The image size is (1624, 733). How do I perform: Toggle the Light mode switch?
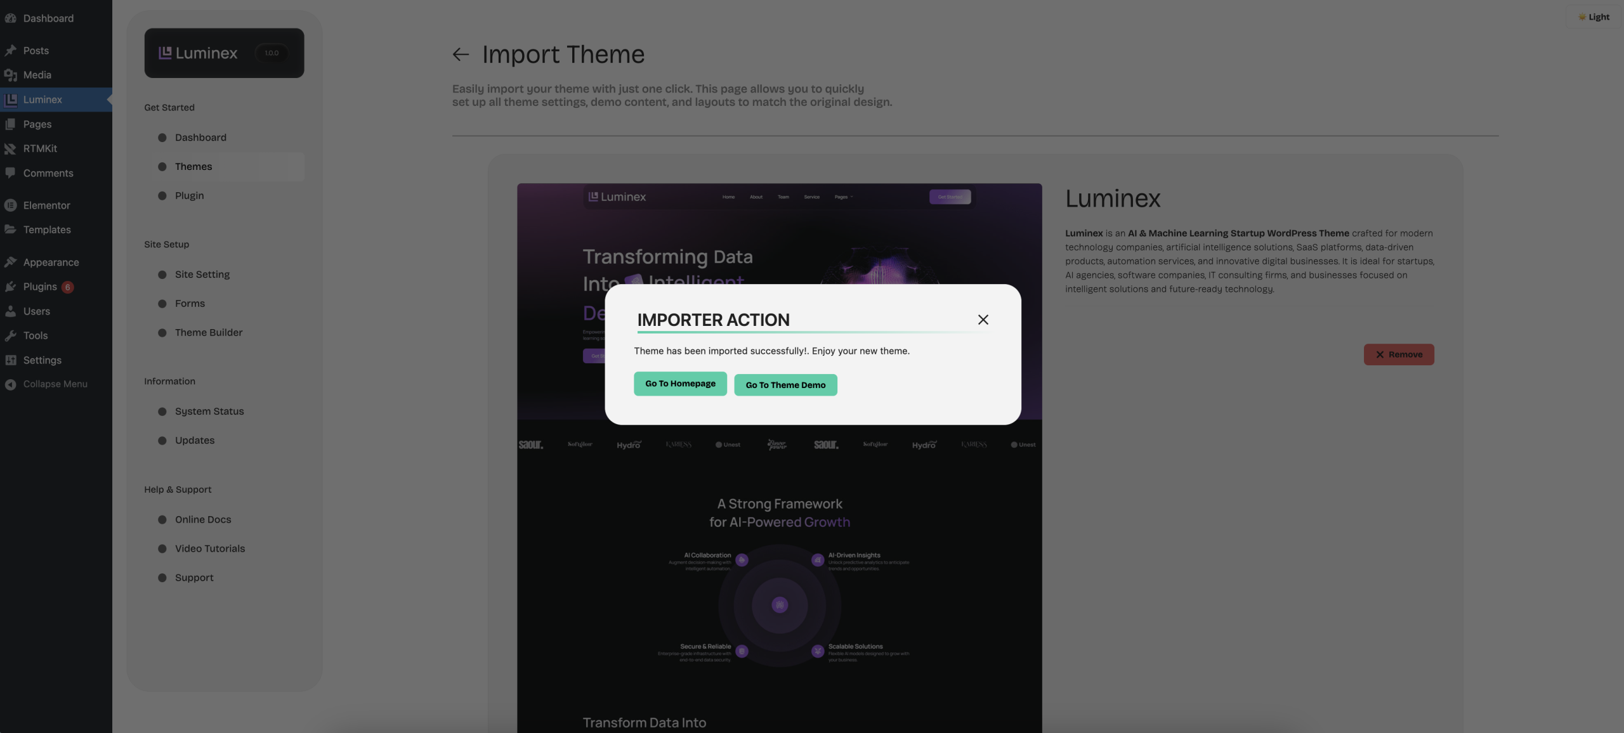click(1594, 17)
